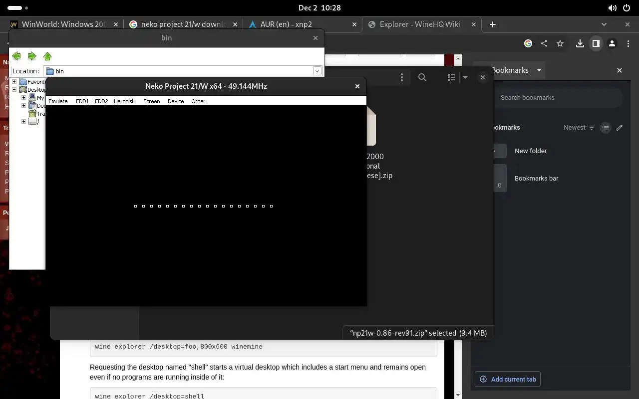
Task: Expand the Documents tree node
Action: pos(23,106)
